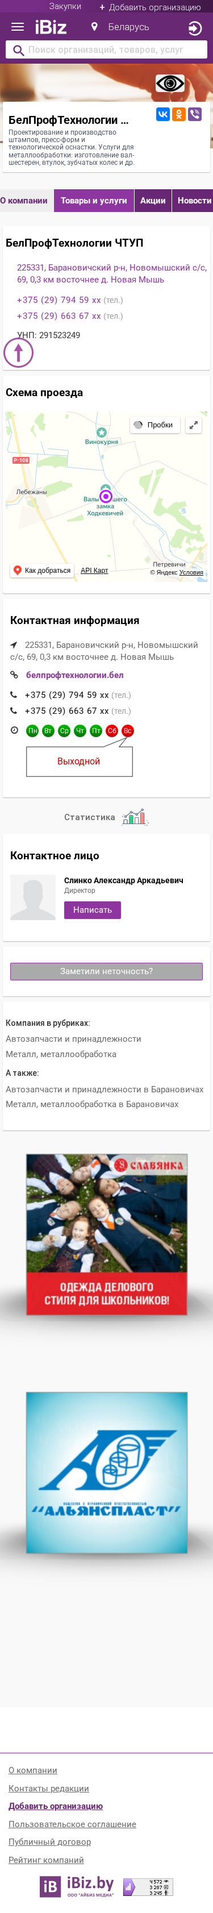The height and width of the screenshot is (1913, 213).
Task: Click the Viber contact icon
Action: (194, 114)
